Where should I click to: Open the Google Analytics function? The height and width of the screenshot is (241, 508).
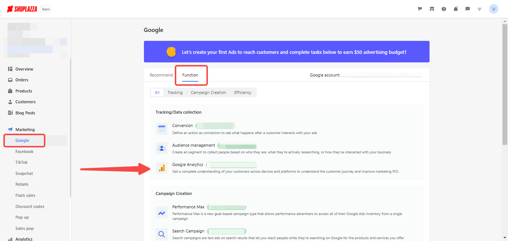pos(188,165)
